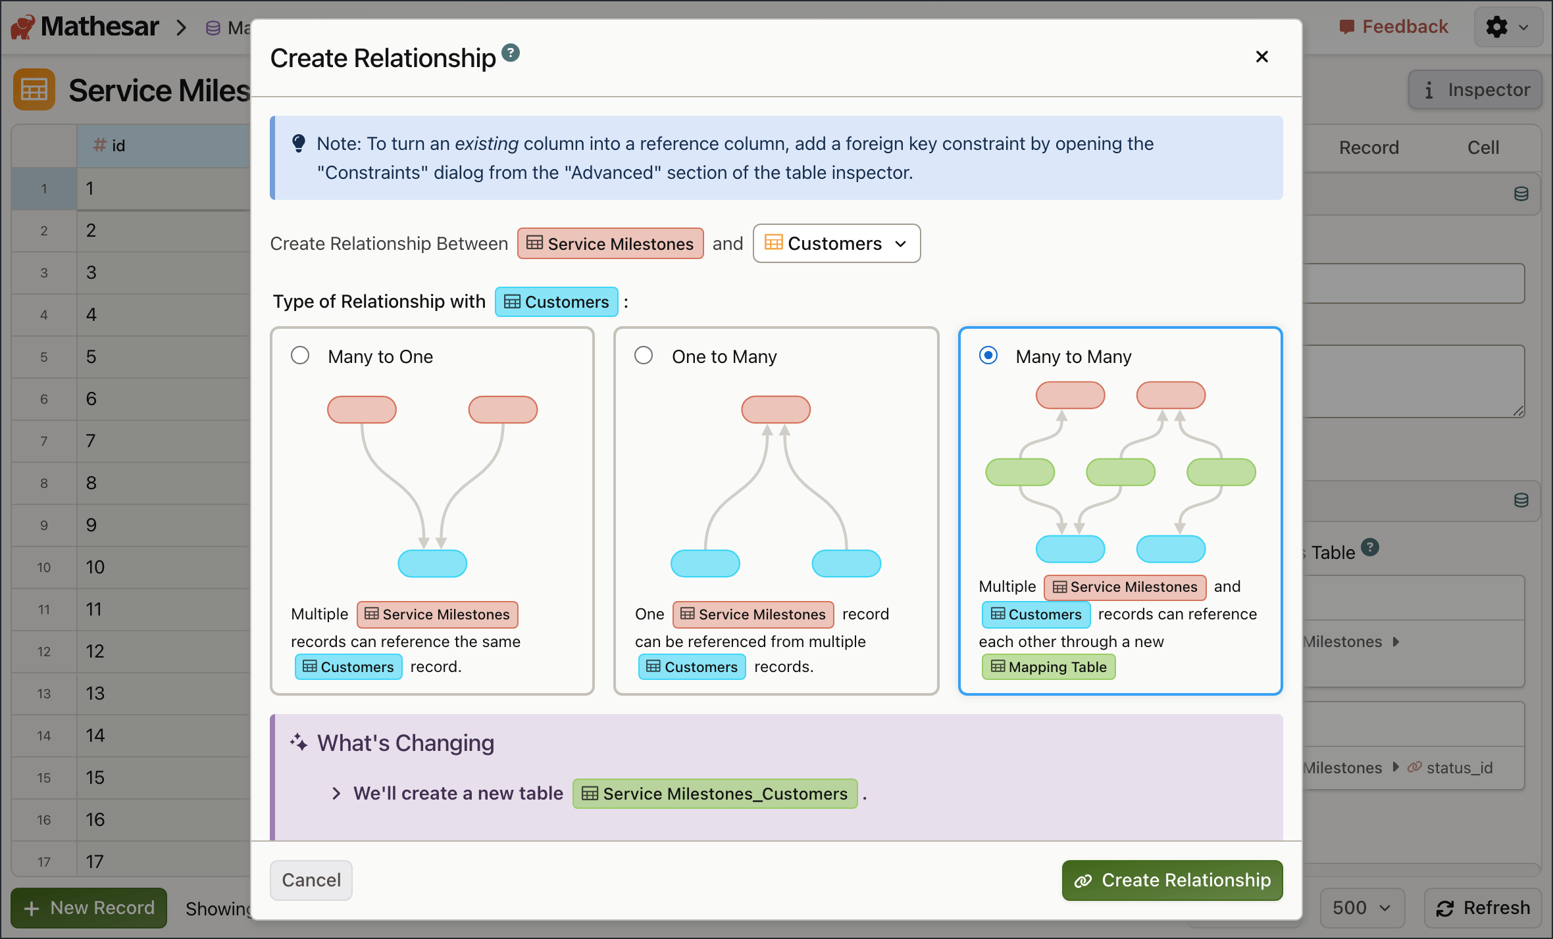Screen dimensions: 1553x939
Task: Click the status_id link icon in inspector
Action: click(1415, 767)
